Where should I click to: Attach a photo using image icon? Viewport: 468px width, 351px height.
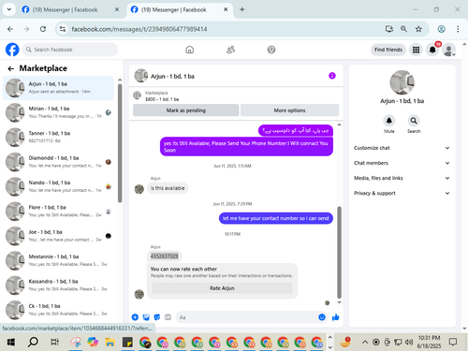(146, 317)
